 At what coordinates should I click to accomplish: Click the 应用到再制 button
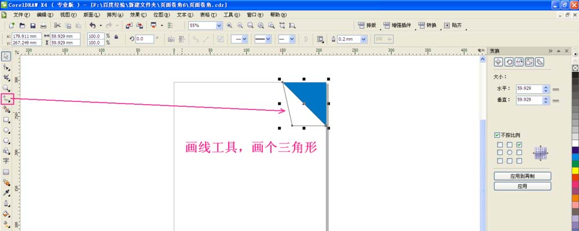522,176
